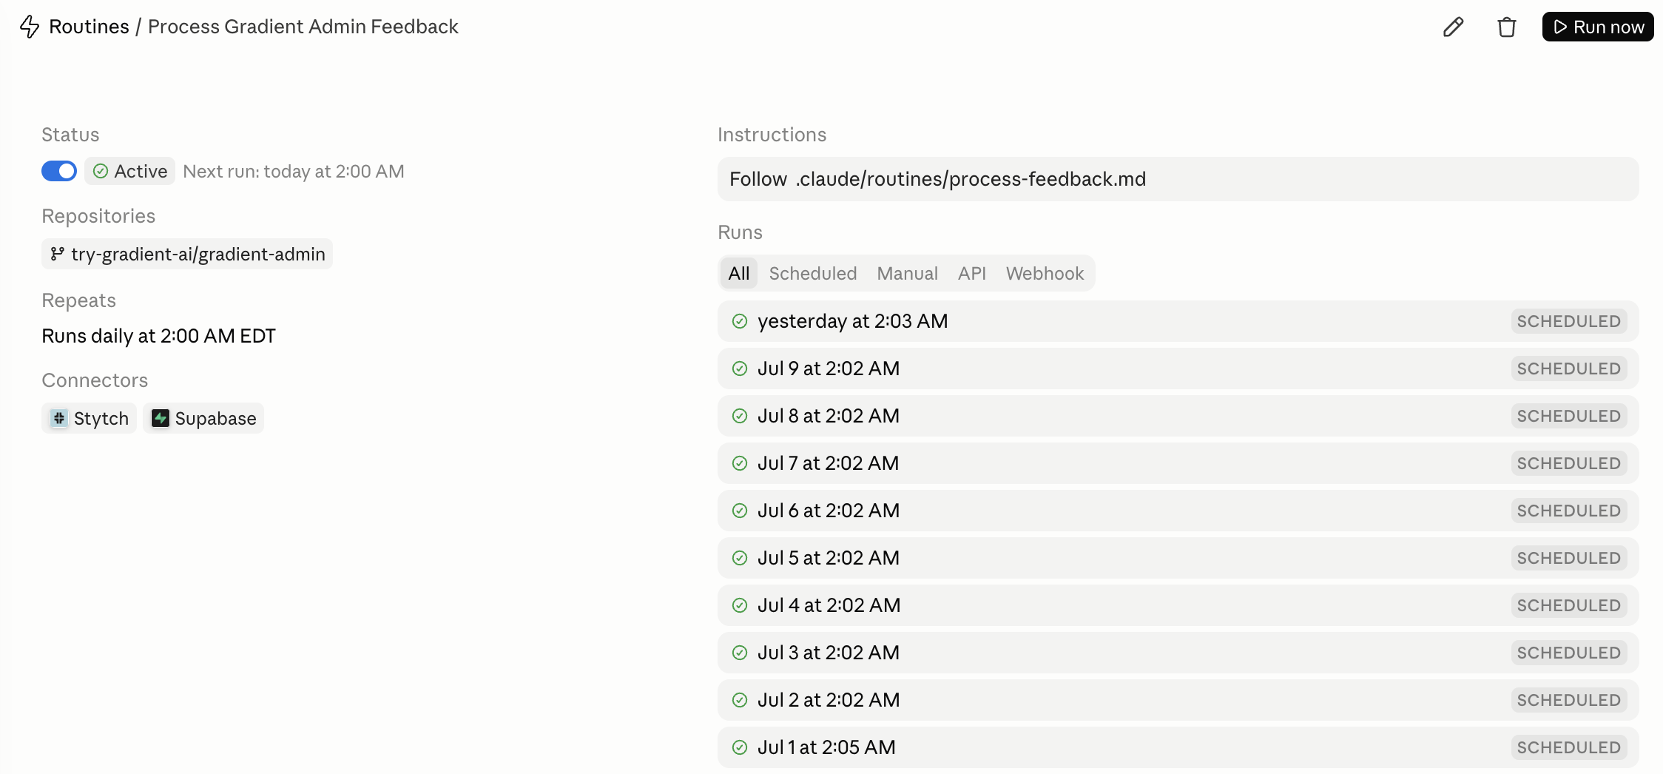Click the pencil edit routine icon
This screenshot has height=774, width=1663.
tap(1453, 27)
